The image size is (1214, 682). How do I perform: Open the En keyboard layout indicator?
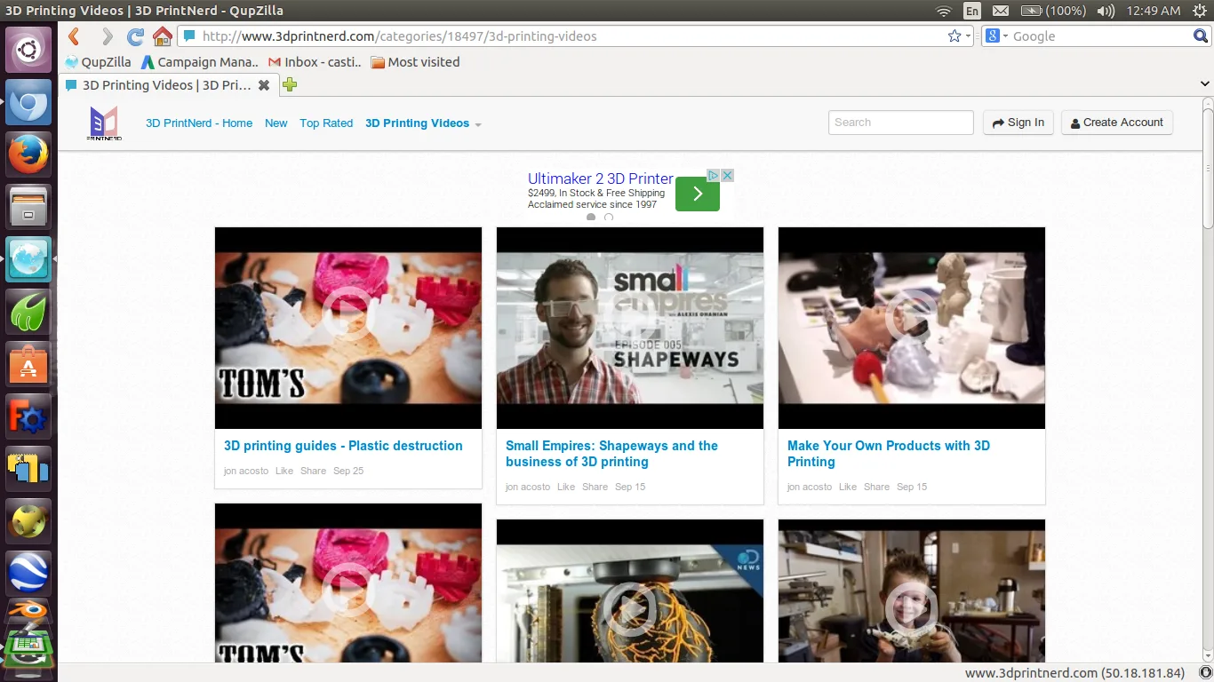pyautogui.click(x=972, y=11)
